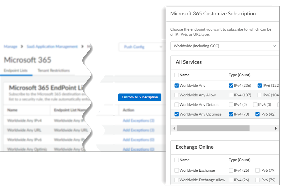Click the All Services Type (Count) header

[239, 75]
